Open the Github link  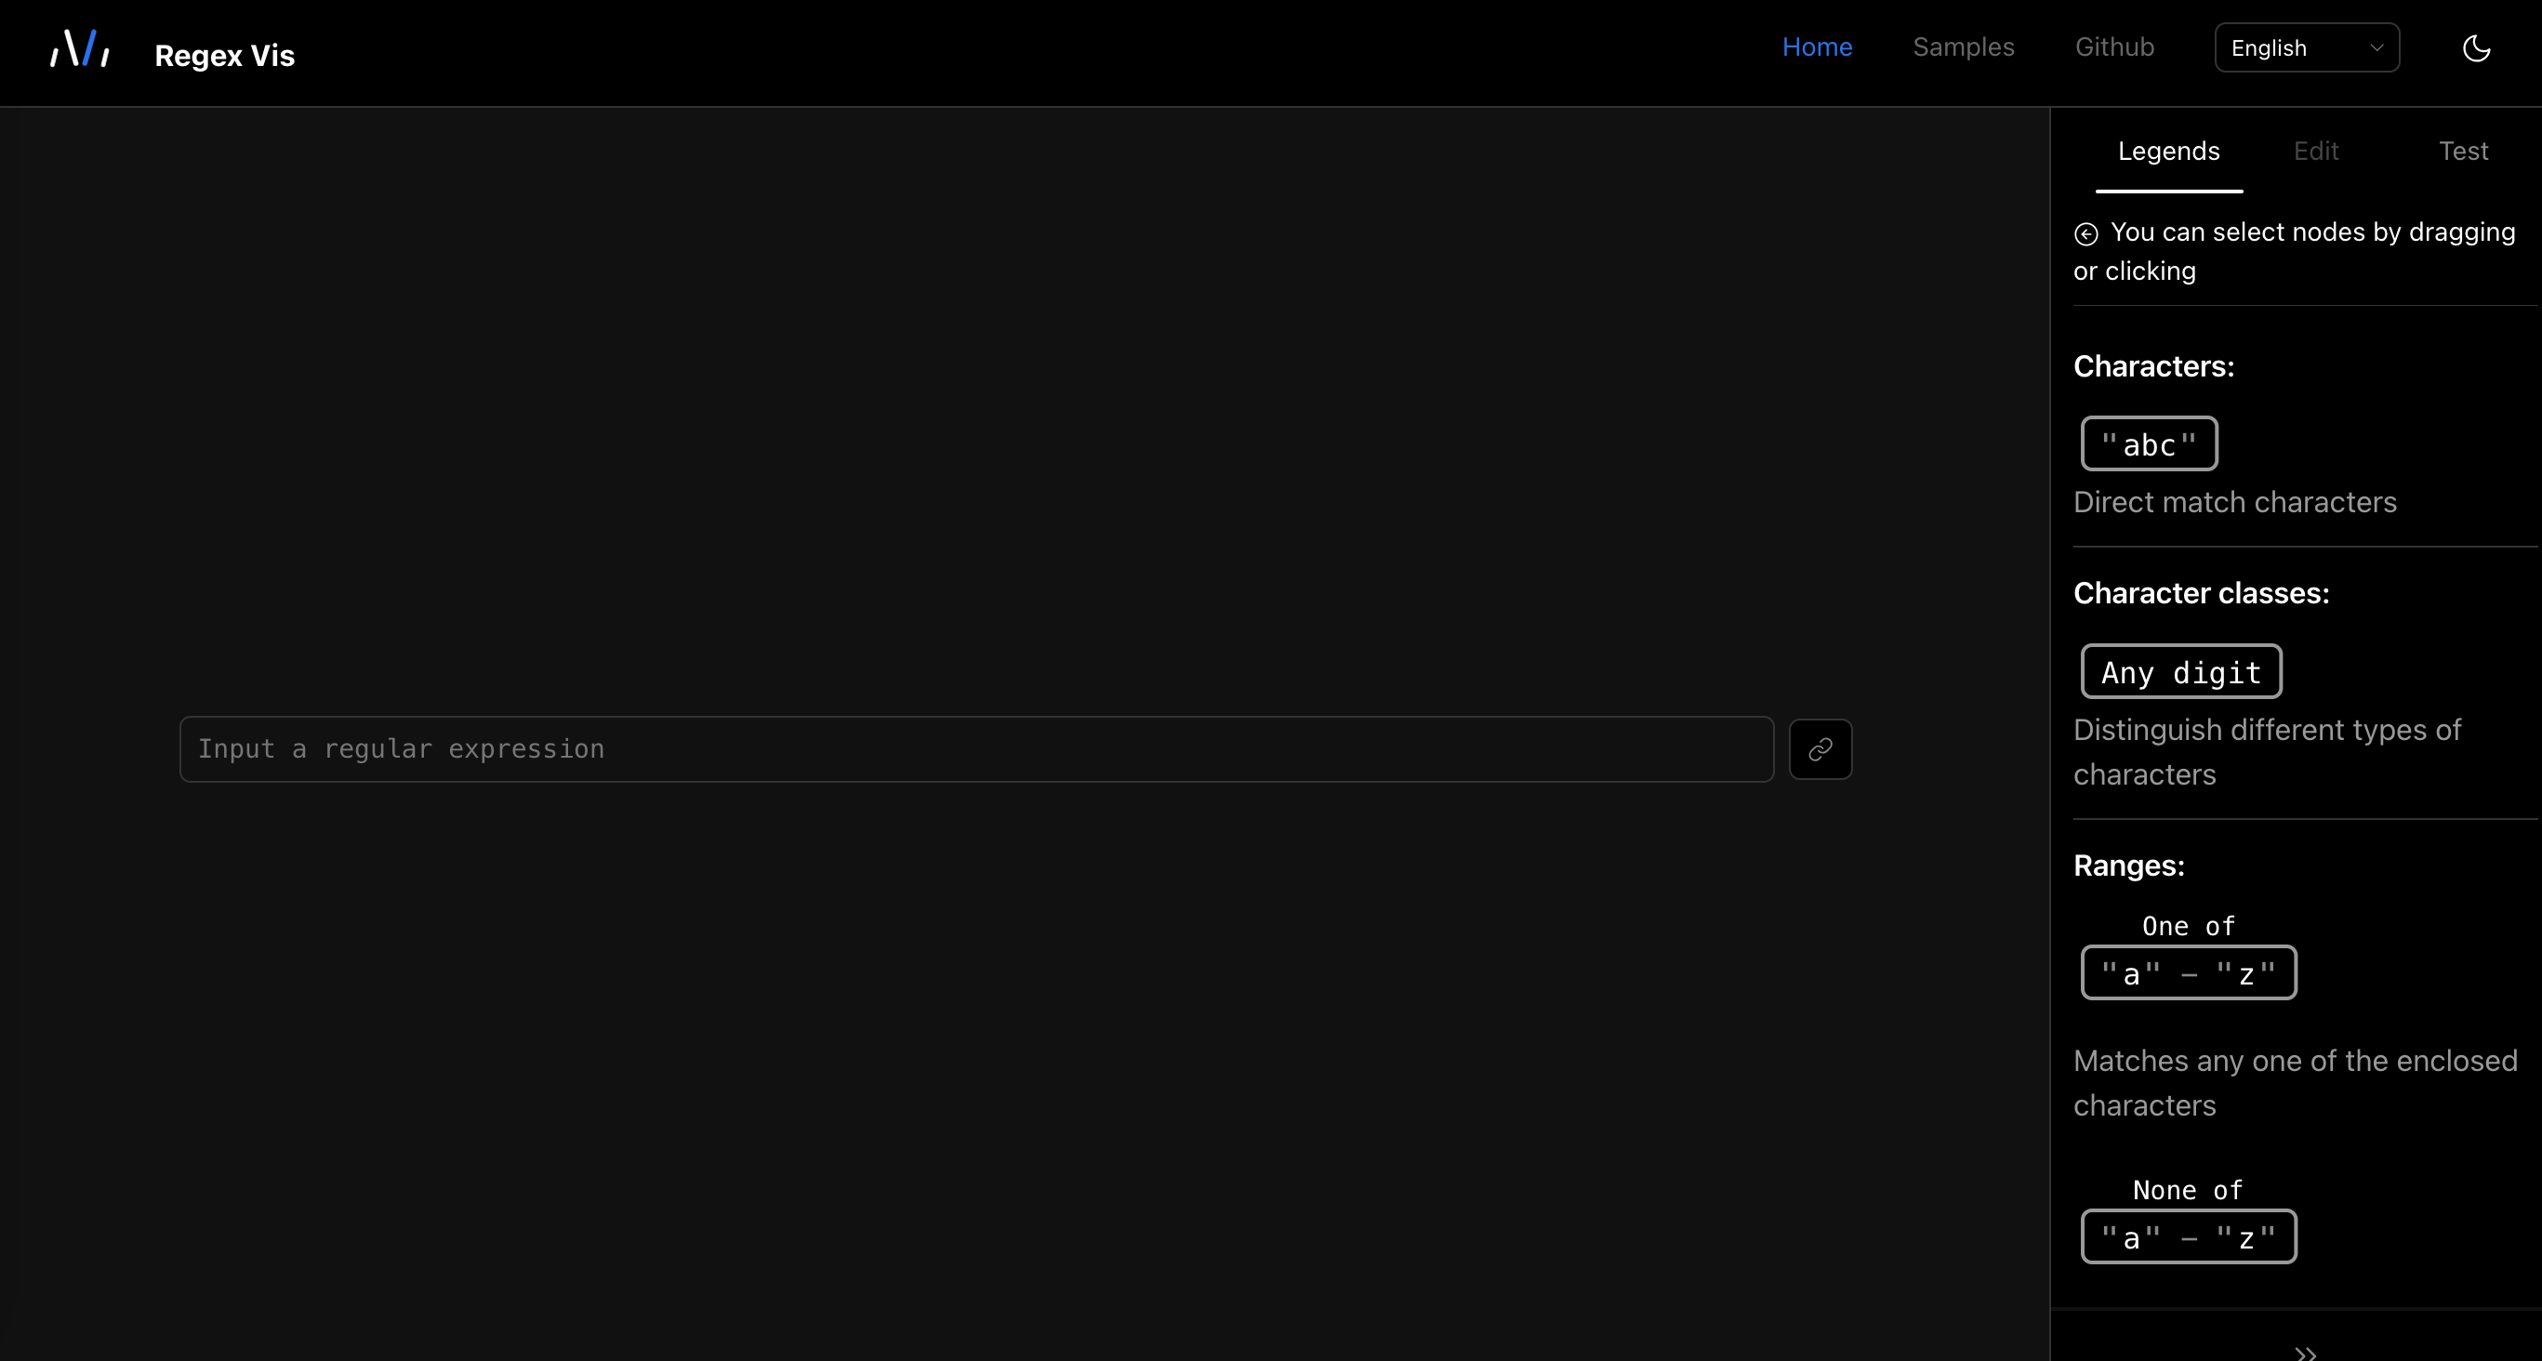pos(2113,47)
